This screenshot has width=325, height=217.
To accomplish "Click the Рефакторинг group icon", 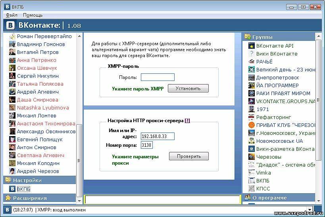I will [252, 117].
